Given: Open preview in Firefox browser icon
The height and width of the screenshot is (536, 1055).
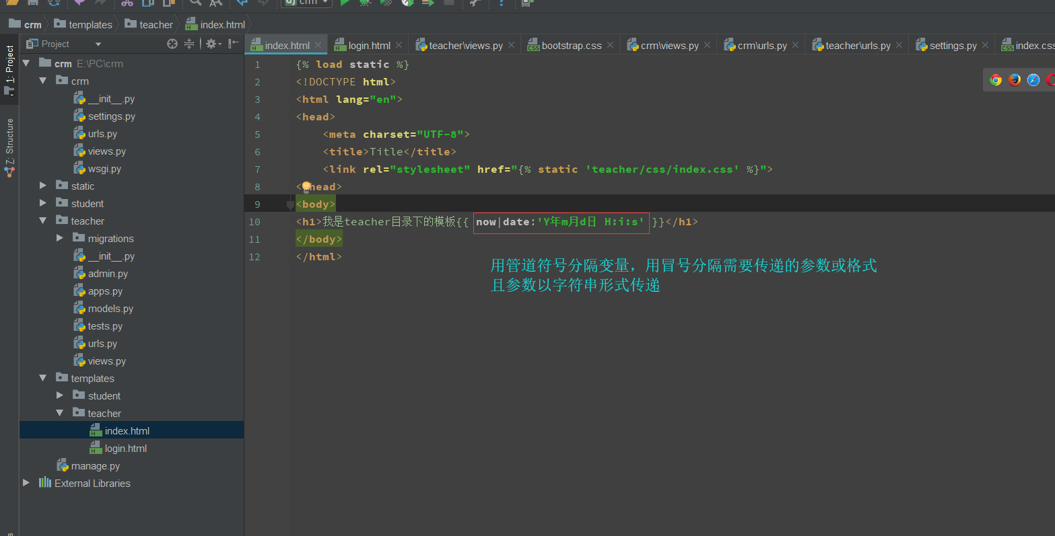Looking at the screenshot, I should tap(1015, 80).
